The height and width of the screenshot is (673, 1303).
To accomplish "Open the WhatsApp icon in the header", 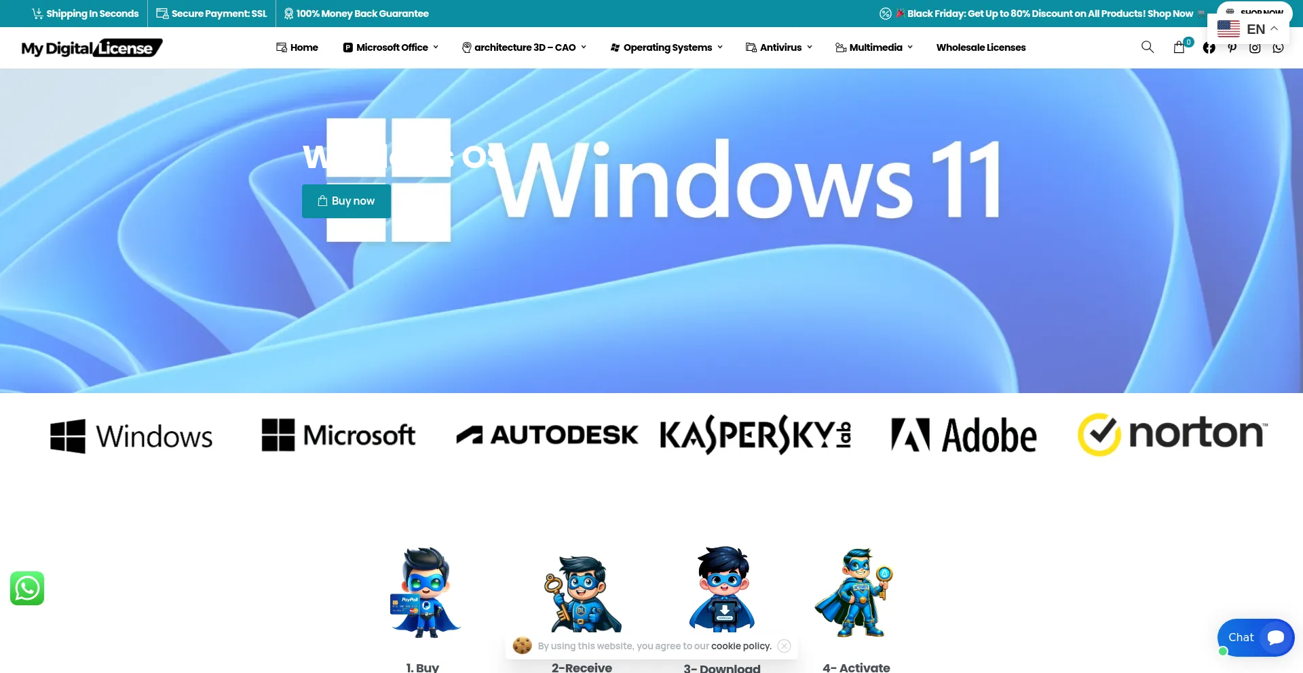I will [x=1279, y=47].
